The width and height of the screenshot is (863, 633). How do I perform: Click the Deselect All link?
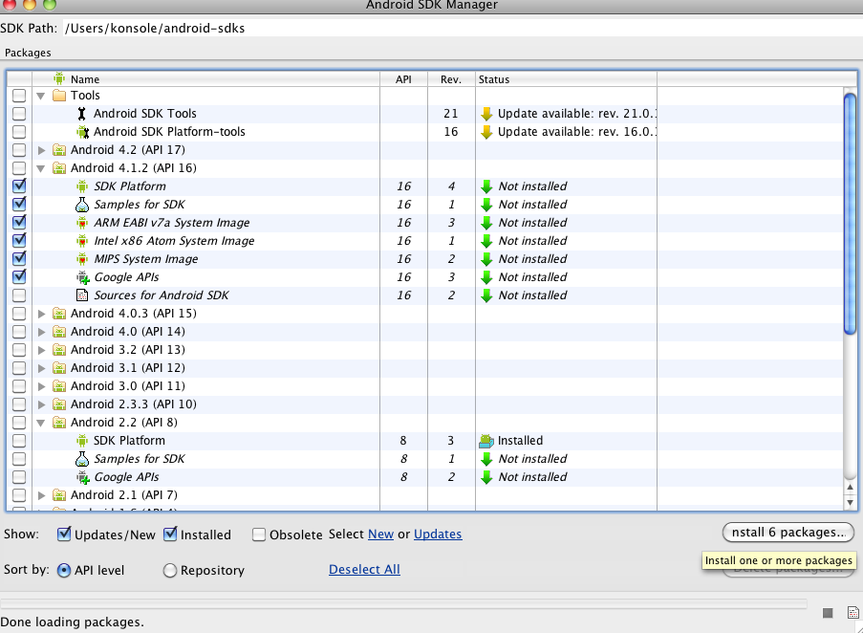pyautogui.click(x=364, y=570)
